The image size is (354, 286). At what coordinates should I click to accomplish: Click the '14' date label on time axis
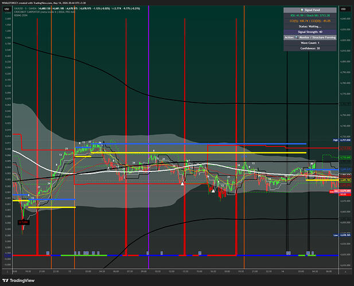coord(282,272)
